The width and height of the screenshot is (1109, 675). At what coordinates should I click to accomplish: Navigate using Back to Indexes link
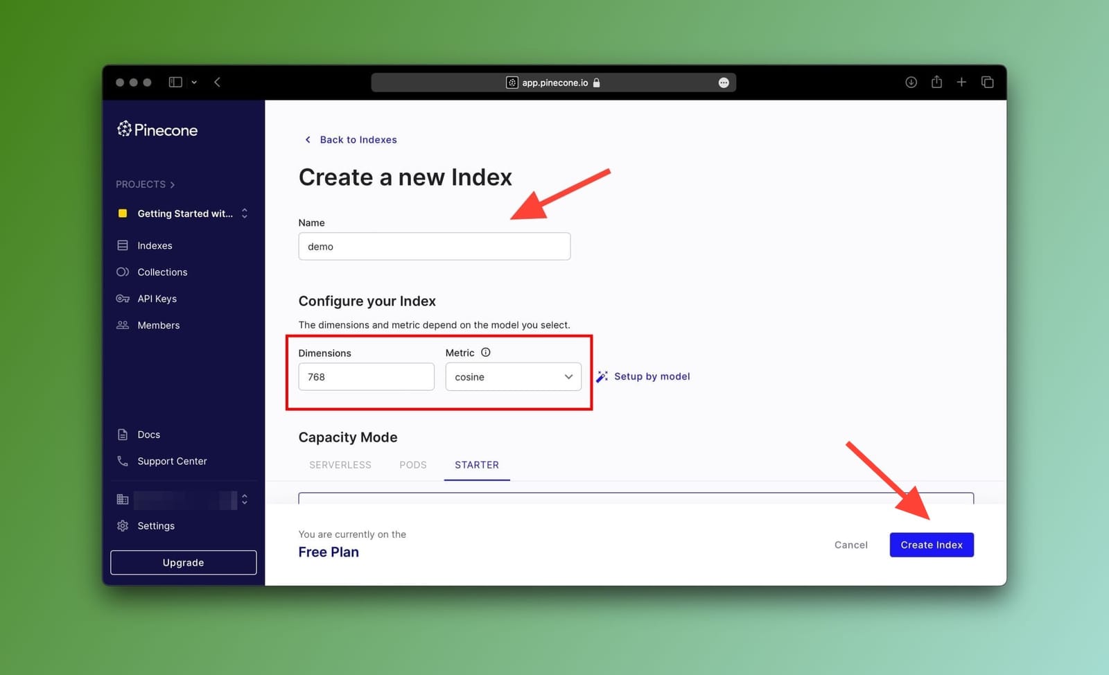(358, 139)
